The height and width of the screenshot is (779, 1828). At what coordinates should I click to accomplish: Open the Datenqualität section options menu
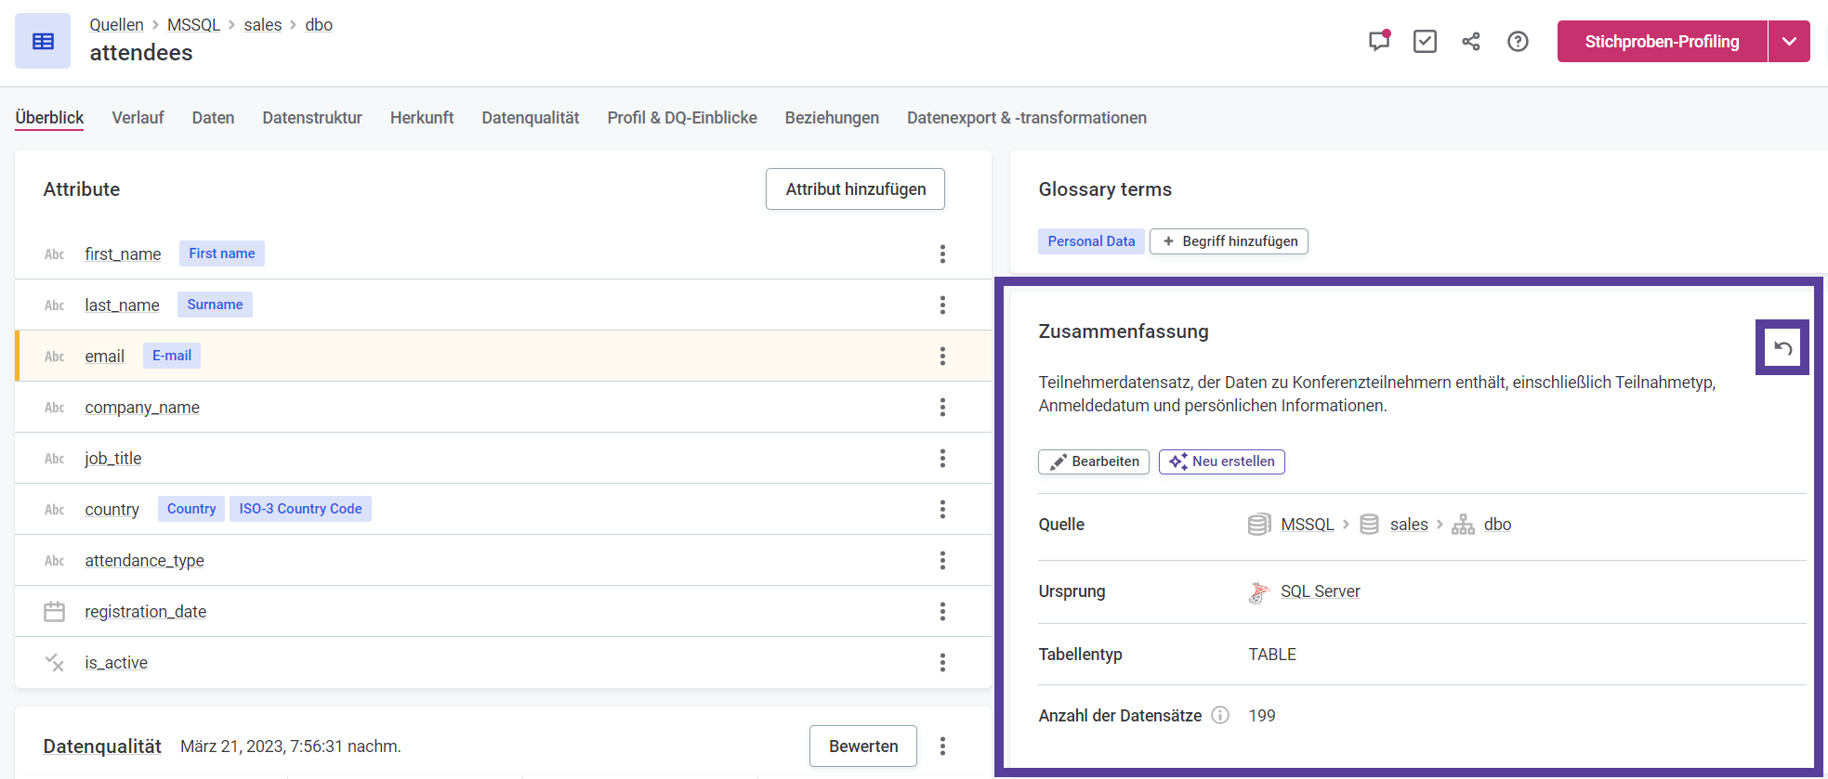click(x=942, y=747)
